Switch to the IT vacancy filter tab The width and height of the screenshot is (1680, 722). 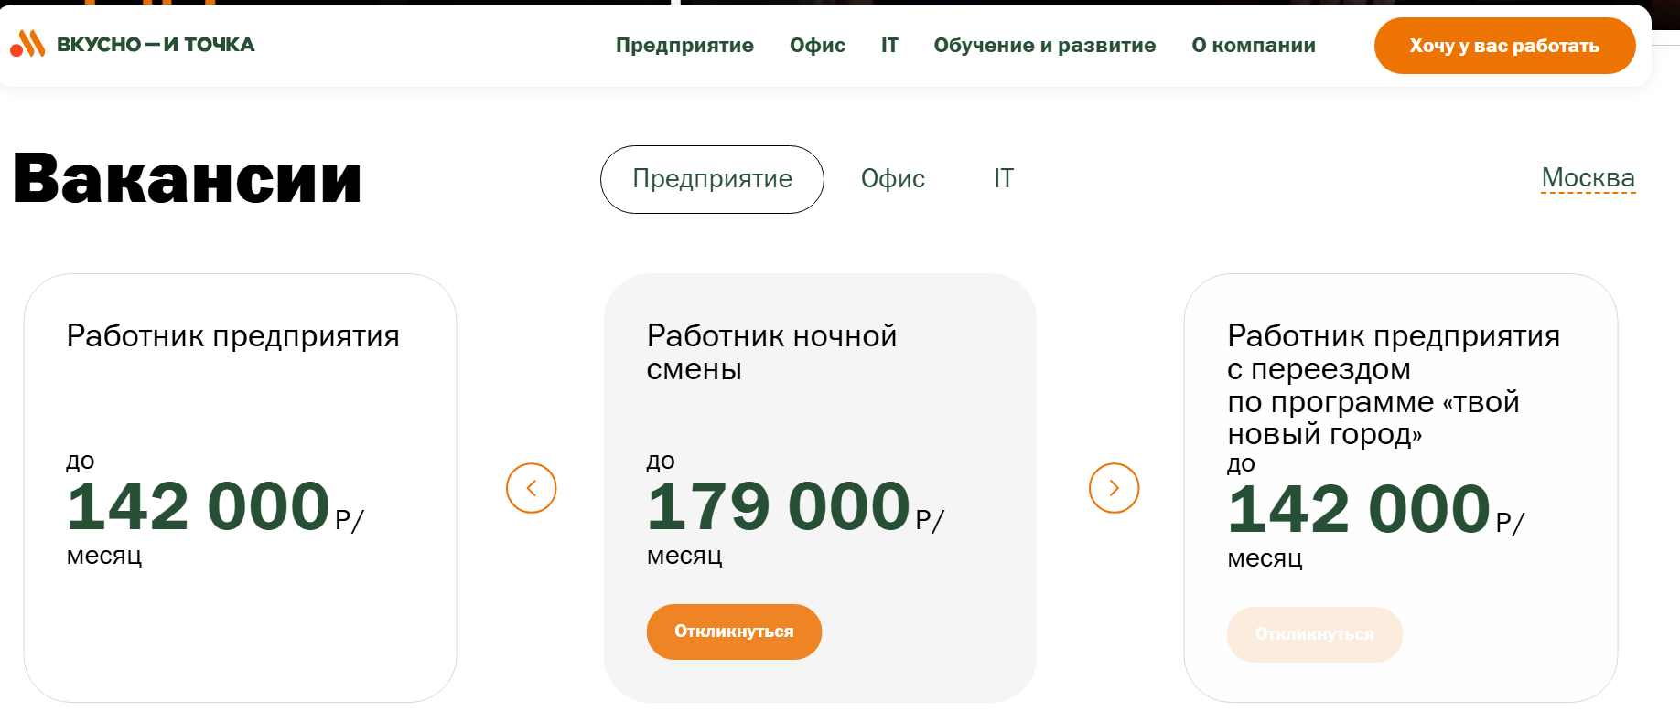click(1004, 179)
